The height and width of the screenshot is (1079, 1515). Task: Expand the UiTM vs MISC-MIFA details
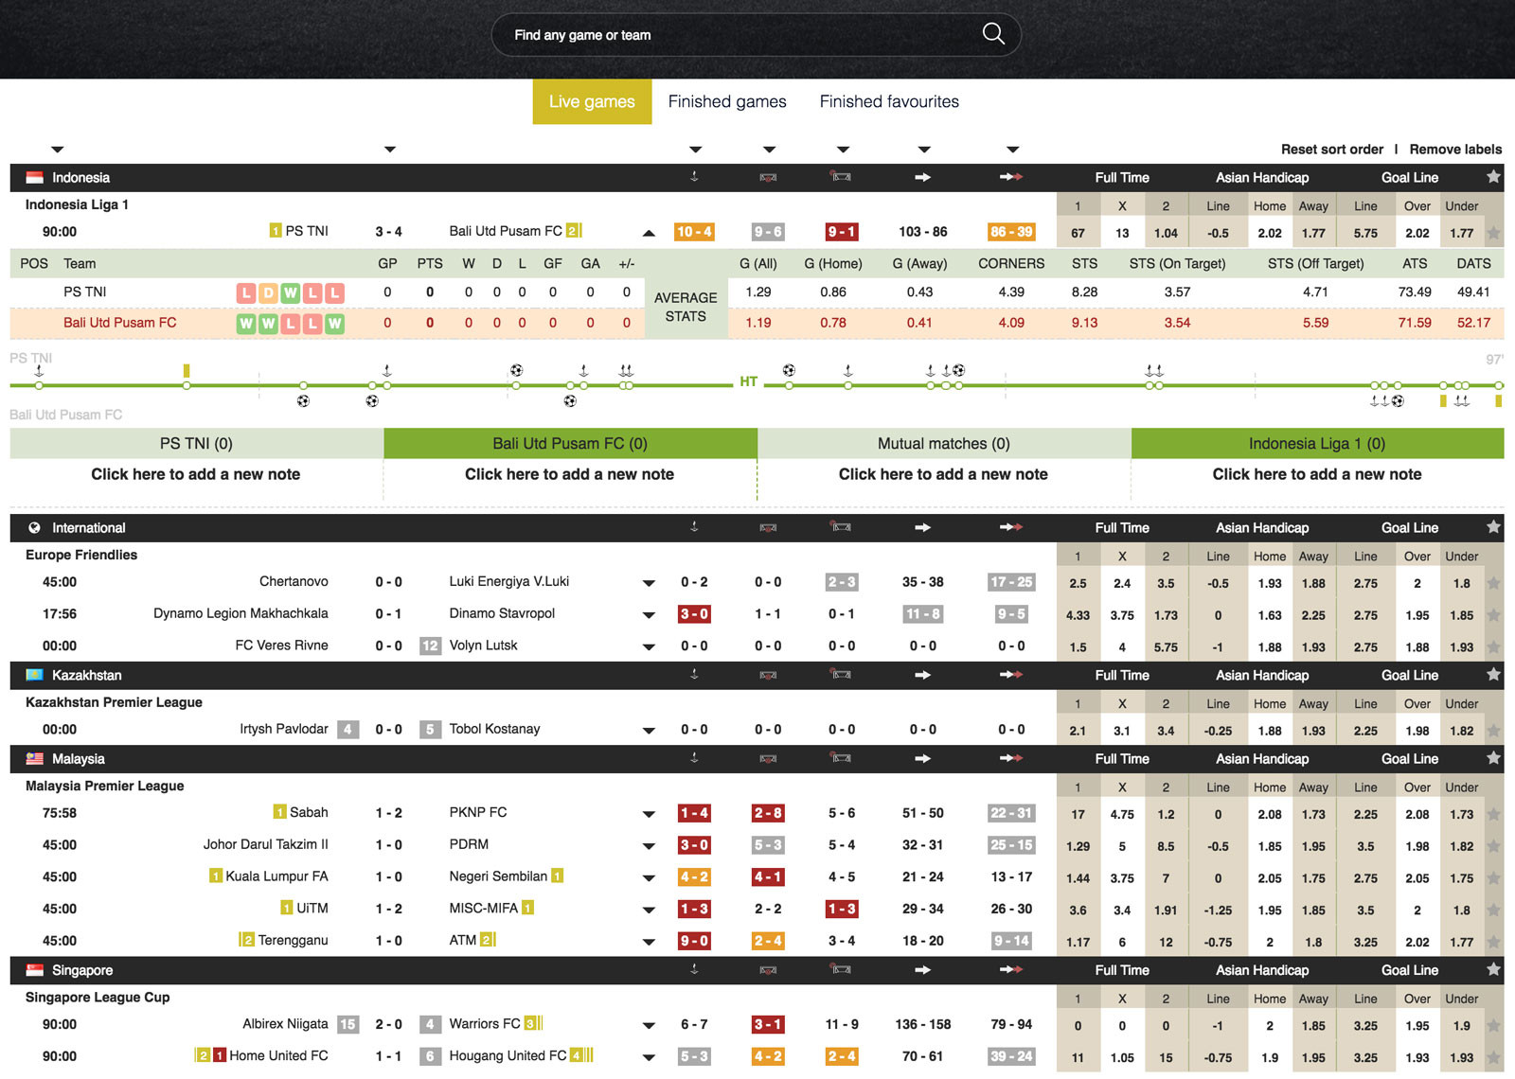tap(649, 911)
